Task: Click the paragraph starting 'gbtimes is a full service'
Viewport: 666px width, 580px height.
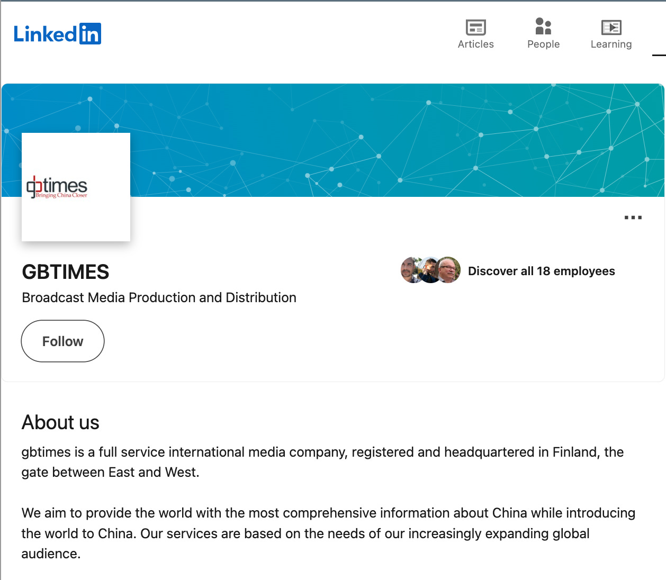Action: 322,462
